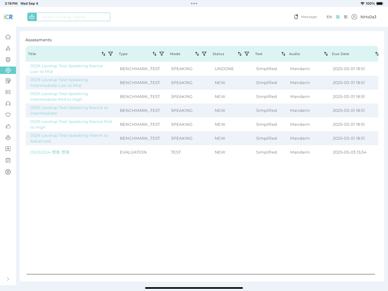388x291 pixels.
Task: Open the org chart icon in sidebar
Action: click(x=8, y=48)
